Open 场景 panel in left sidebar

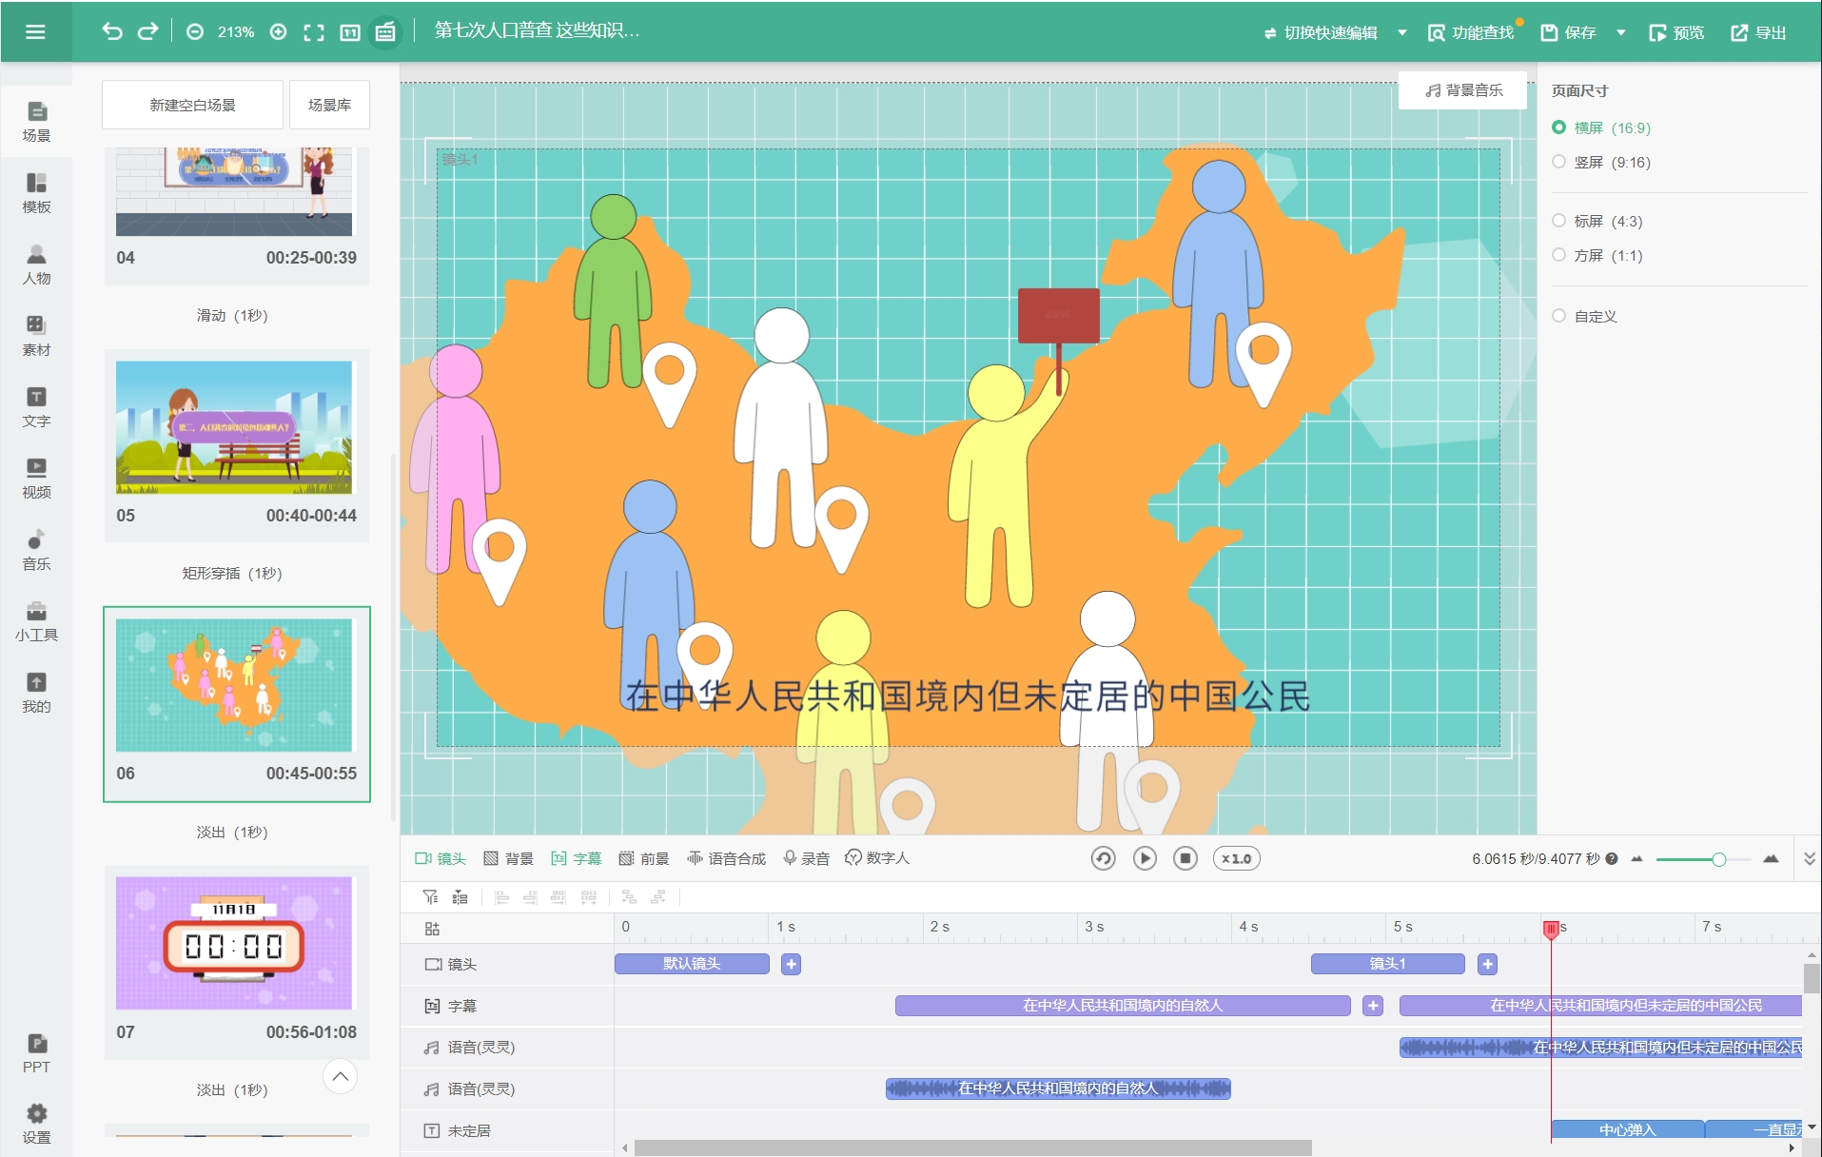(36, 122)
